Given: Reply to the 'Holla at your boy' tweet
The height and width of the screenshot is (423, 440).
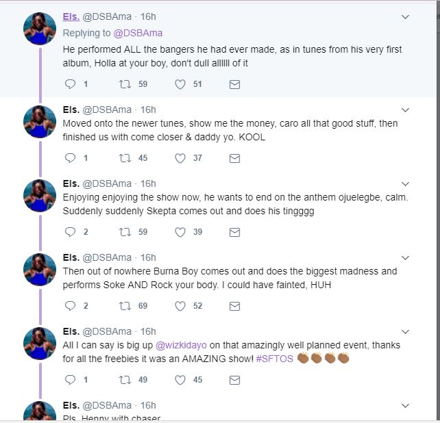Looking at the screenshot, I should coord(69,84).
